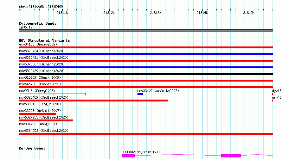Select the red bar of esv34155
This screenshot has height=159, width=282.
click(146, 47)
